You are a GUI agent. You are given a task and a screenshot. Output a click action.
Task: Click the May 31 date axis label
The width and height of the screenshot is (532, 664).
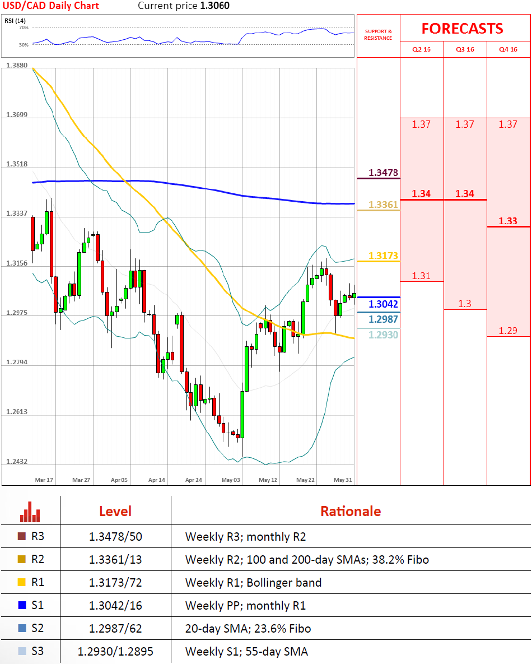pos(343,480)
